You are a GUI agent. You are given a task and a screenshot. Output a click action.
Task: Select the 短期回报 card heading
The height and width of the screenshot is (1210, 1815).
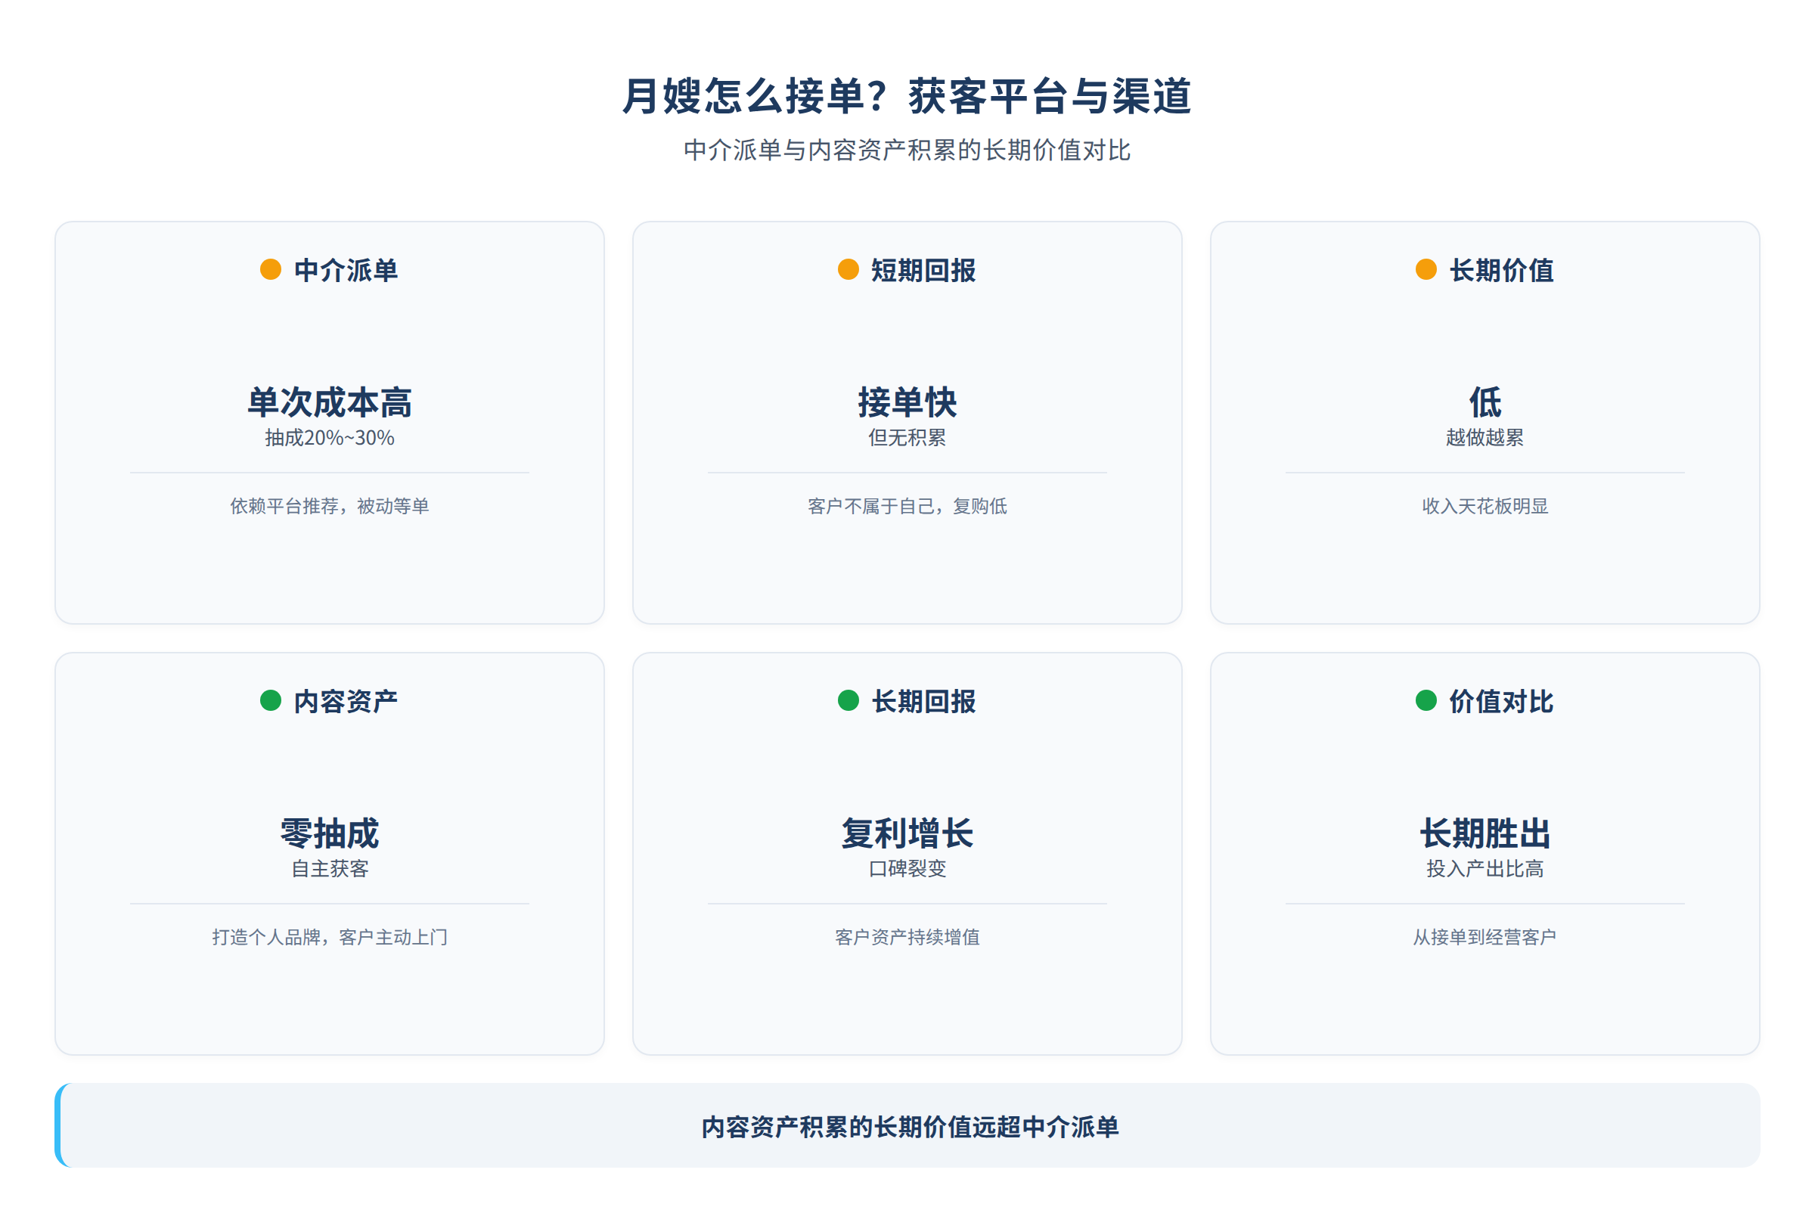[x=923, y=270]
